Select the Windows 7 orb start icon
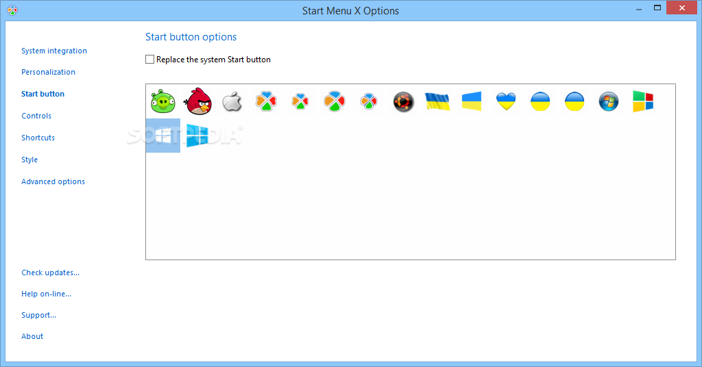The image size is (702, 367). [609, 102]
